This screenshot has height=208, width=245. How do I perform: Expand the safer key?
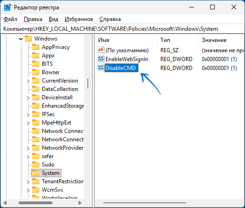click(x=28, y=157)
